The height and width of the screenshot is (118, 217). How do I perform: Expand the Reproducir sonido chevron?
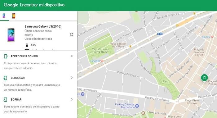point(72,56)
